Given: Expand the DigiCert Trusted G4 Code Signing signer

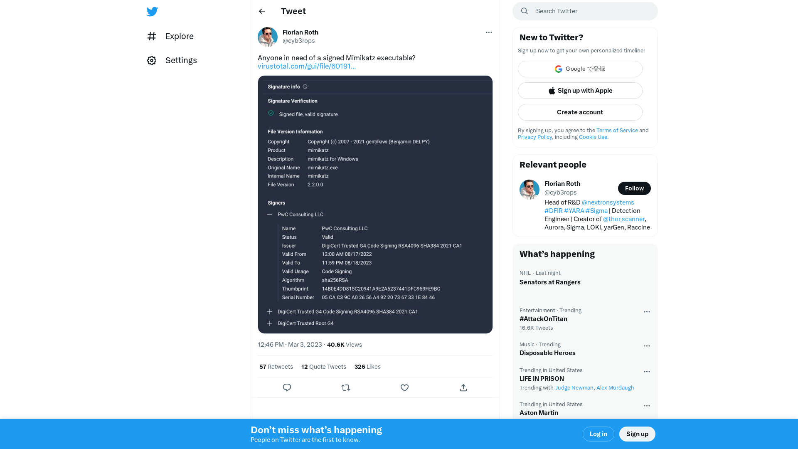Looking at the screenshot, I should point(269,311).
